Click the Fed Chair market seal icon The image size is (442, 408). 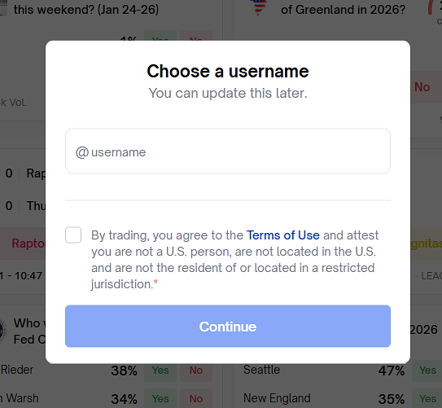coord(2,331)
